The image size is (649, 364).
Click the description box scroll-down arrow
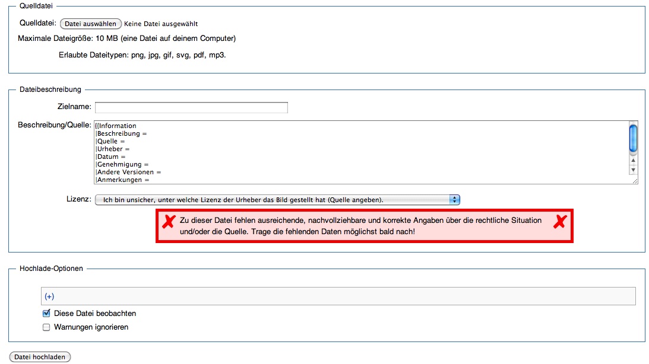[x=633, y=170]
